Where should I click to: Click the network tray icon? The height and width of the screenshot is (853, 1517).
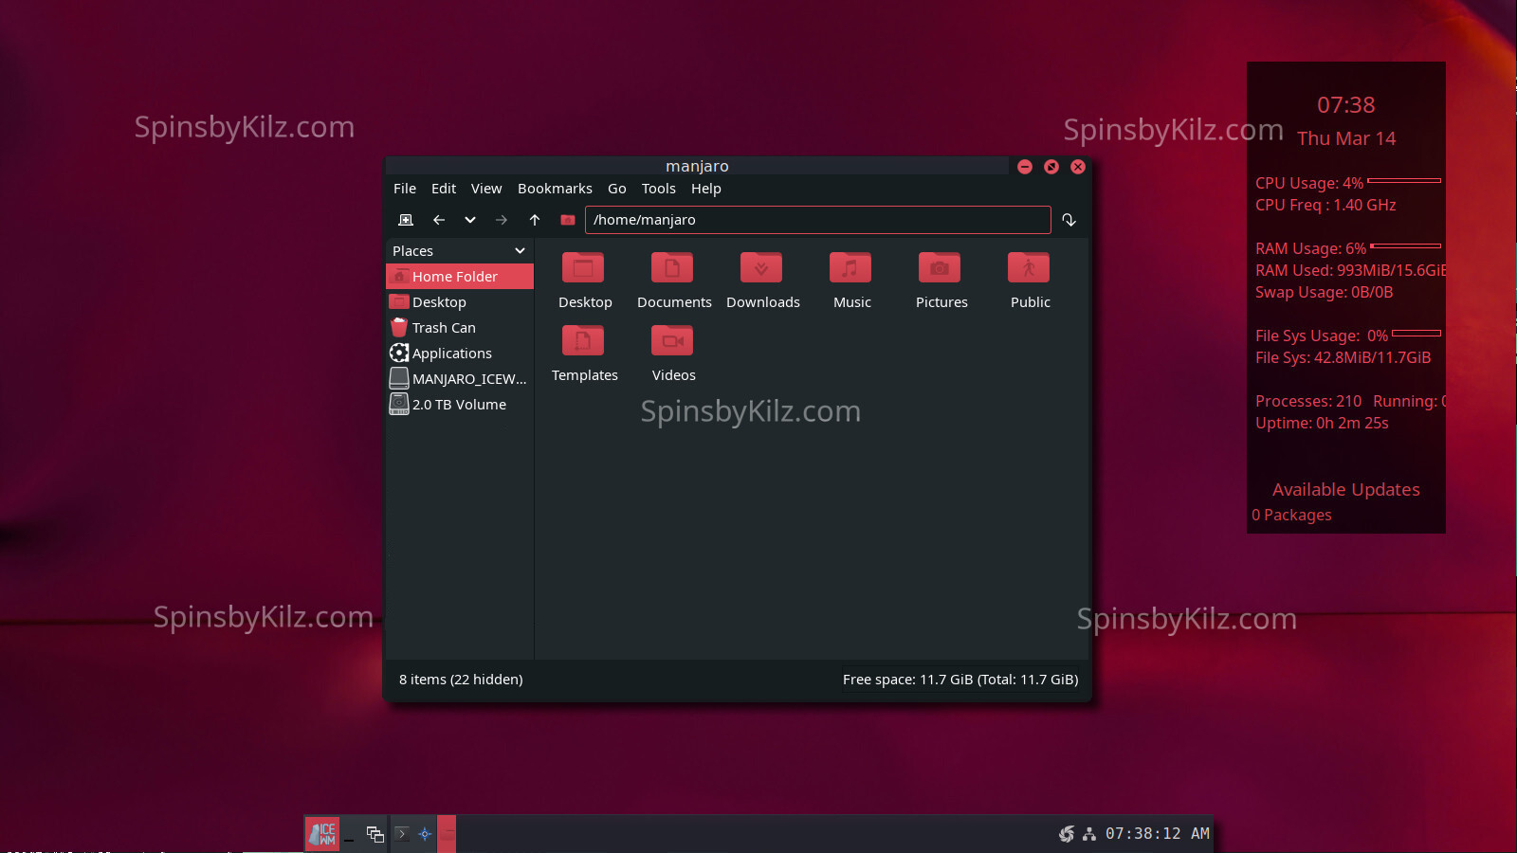click(1089, 834)
